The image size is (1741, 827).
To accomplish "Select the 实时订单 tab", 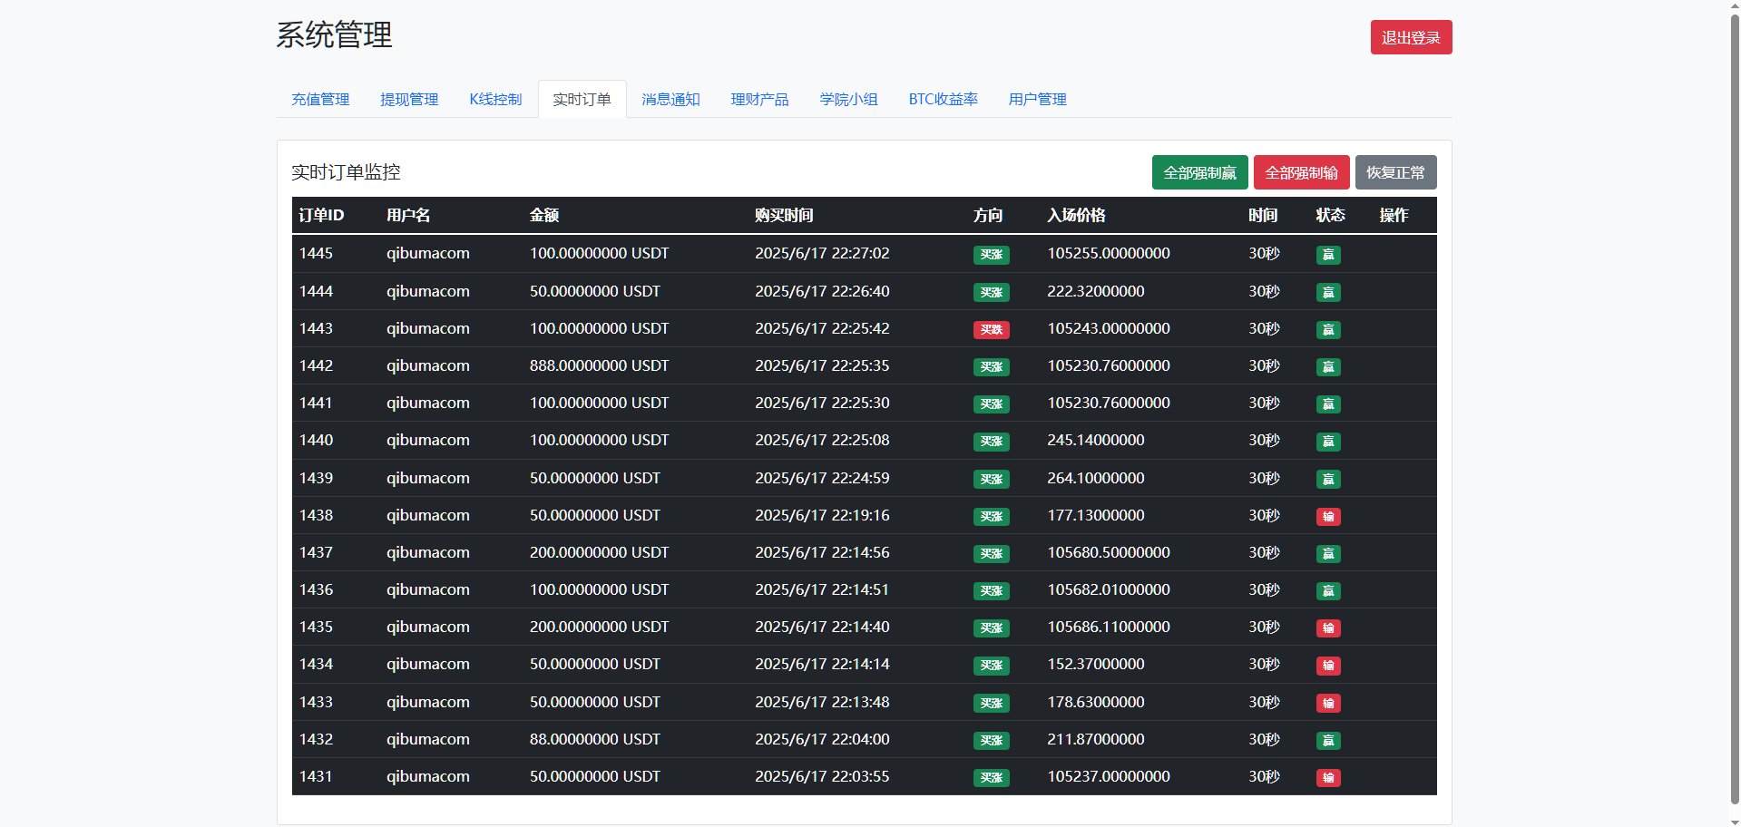I will (582, 99).
